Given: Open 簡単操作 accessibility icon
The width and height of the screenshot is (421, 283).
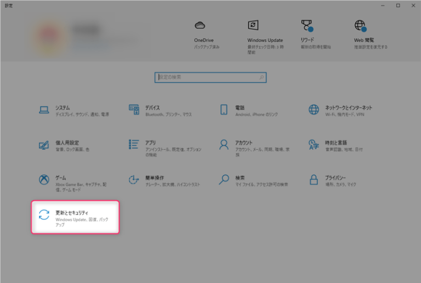Looking at the screenshot, I should tap(134, 180).
